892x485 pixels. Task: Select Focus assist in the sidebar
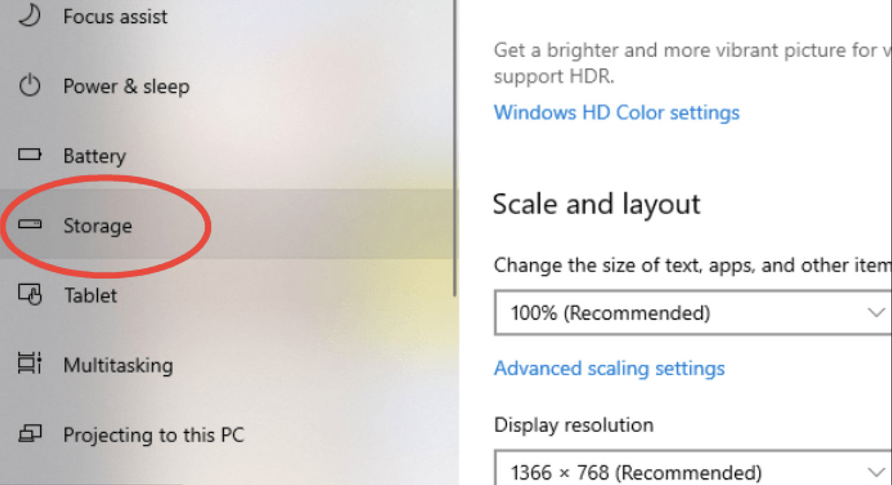226,16
